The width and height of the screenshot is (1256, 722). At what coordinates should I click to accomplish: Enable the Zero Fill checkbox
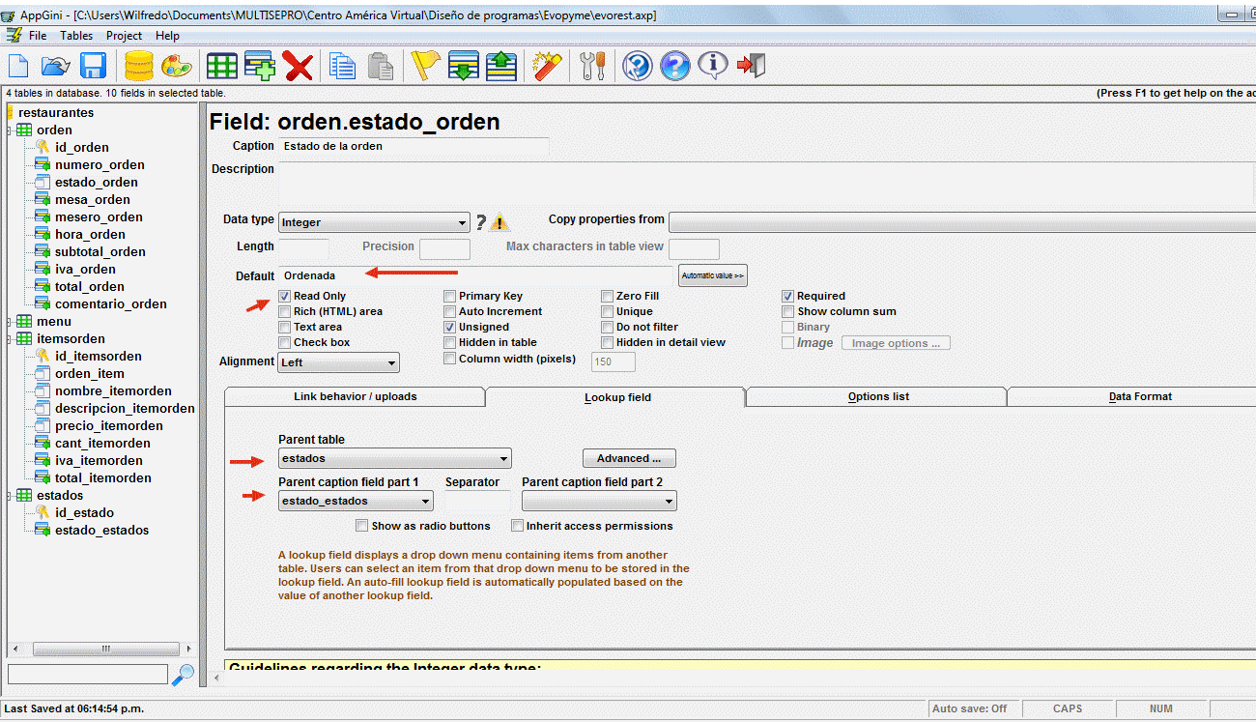pyautogui.click(x=607, y=296)
